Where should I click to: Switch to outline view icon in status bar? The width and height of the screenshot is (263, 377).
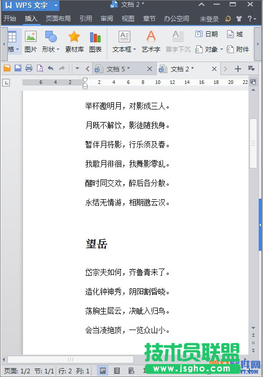coord(117,371)
